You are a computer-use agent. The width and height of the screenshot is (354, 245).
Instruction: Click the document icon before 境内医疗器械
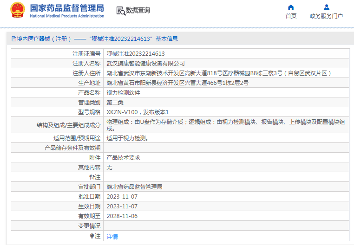coord(14,39)
